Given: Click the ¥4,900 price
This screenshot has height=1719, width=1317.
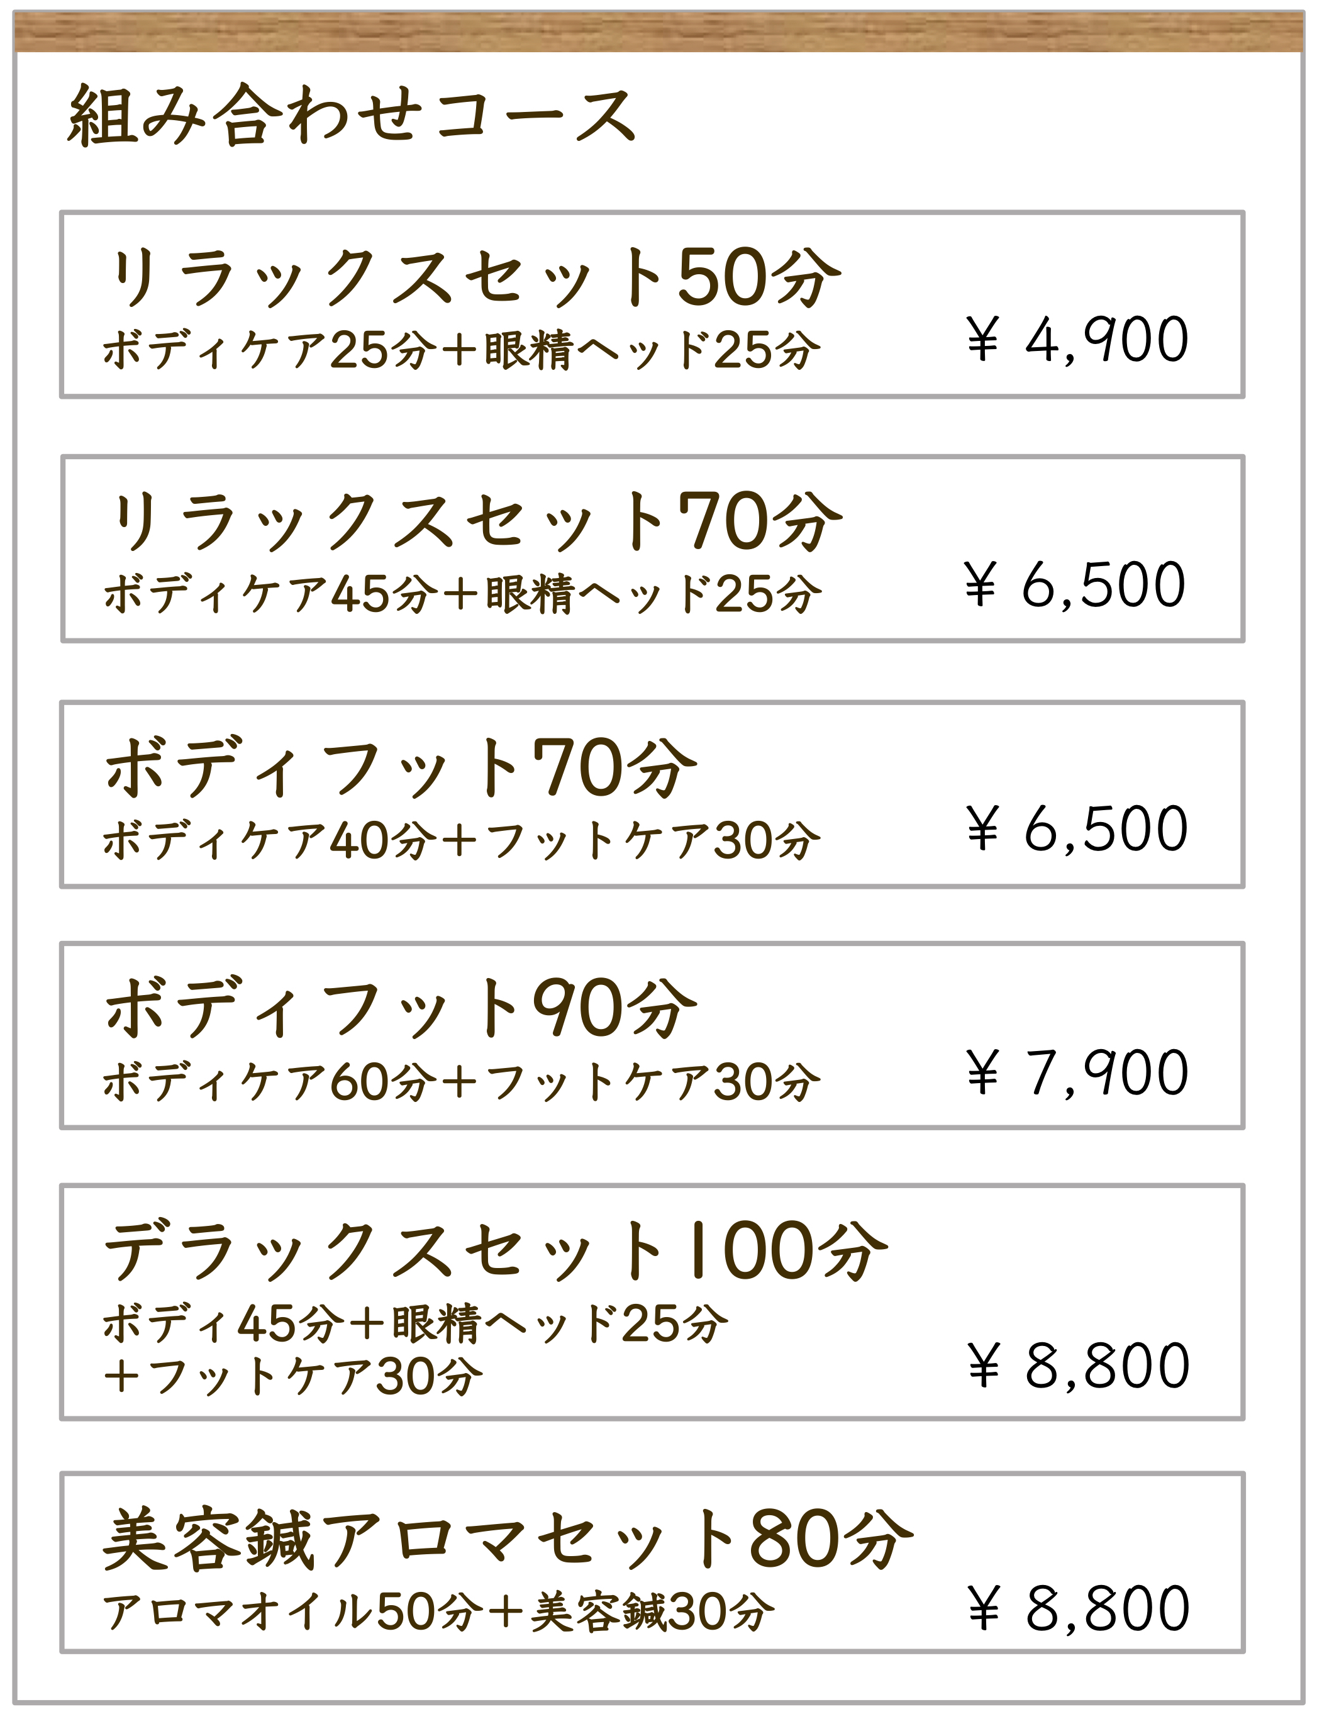Looking at the screenshot, I should pos(1078,340).
